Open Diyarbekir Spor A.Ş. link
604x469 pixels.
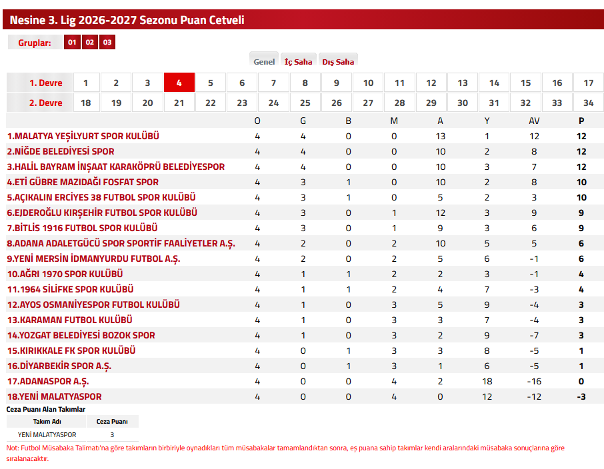pyautogui.click(x=59, y=366)
